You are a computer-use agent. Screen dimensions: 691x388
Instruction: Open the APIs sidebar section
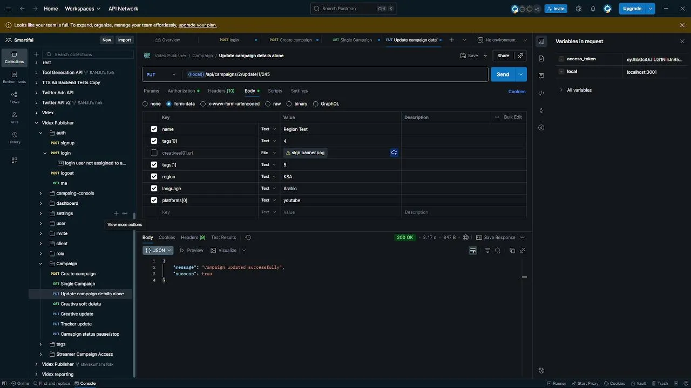click(14, 117)
